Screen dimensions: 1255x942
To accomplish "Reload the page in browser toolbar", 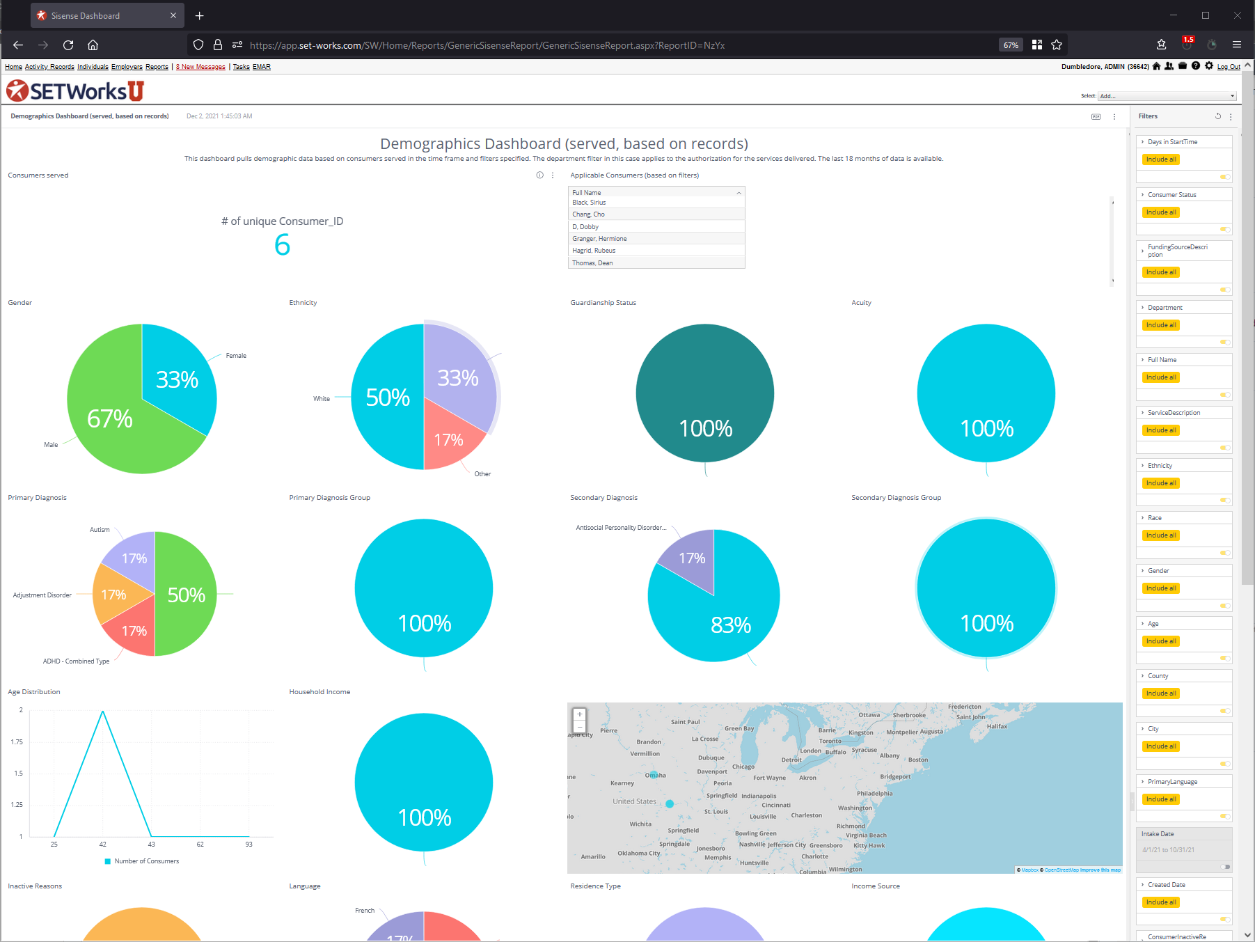I will 68,45.
